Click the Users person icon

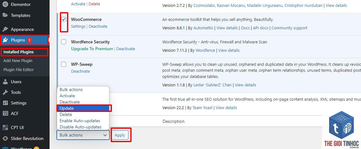(5, 82)
